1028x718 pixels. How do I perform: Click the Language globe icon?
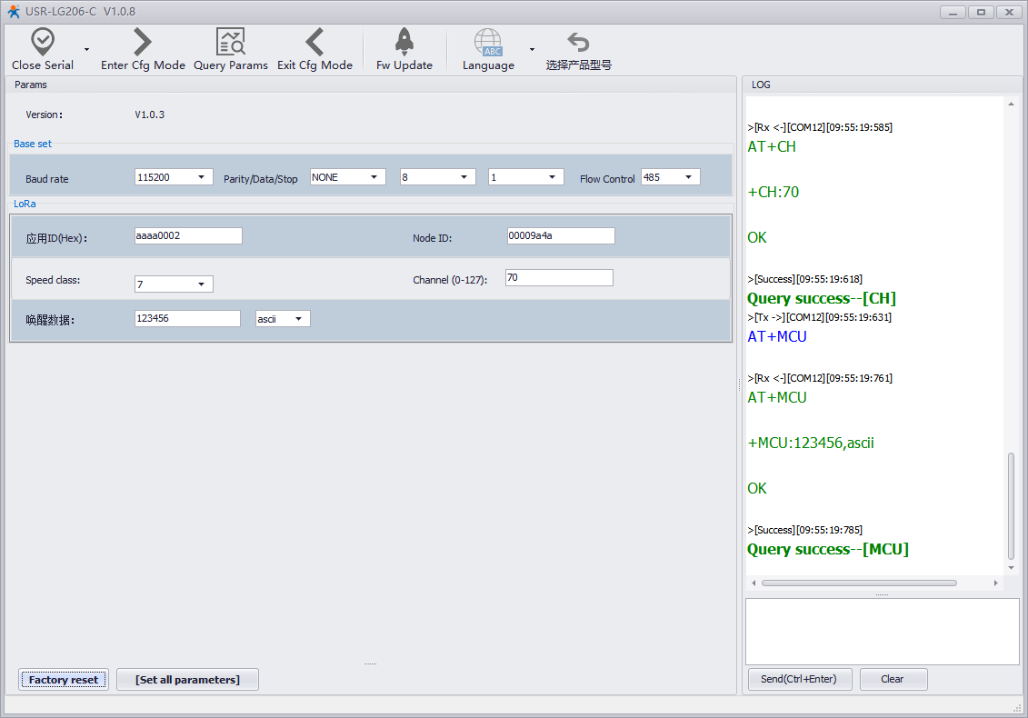tap(488, 42)
